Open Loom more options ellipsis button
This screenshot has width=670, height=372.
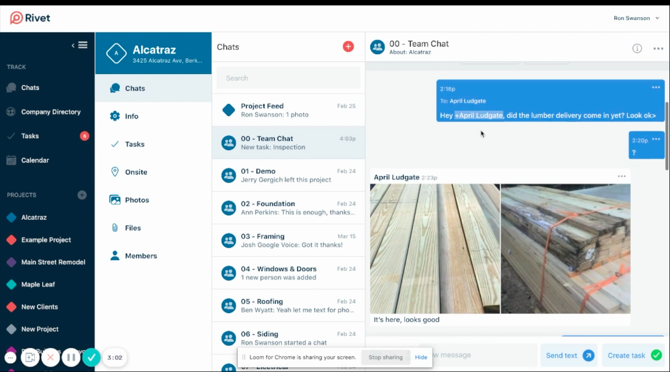point(10,358)
